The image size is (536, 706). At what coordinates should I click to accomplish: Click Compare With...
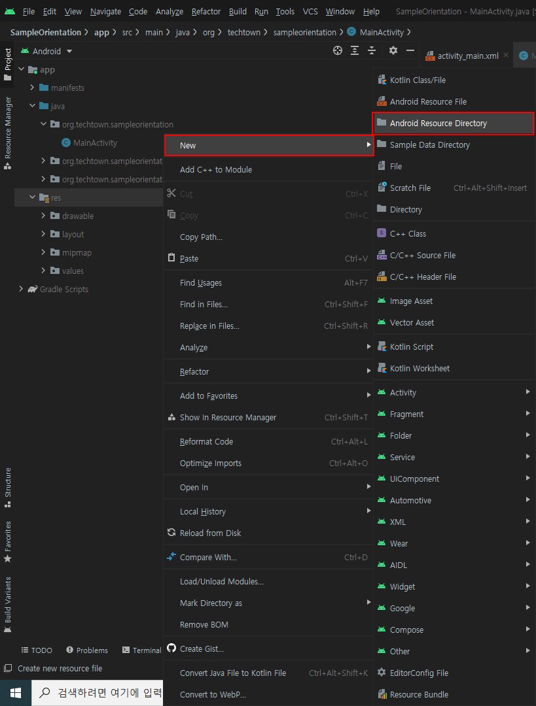(268, 558)
